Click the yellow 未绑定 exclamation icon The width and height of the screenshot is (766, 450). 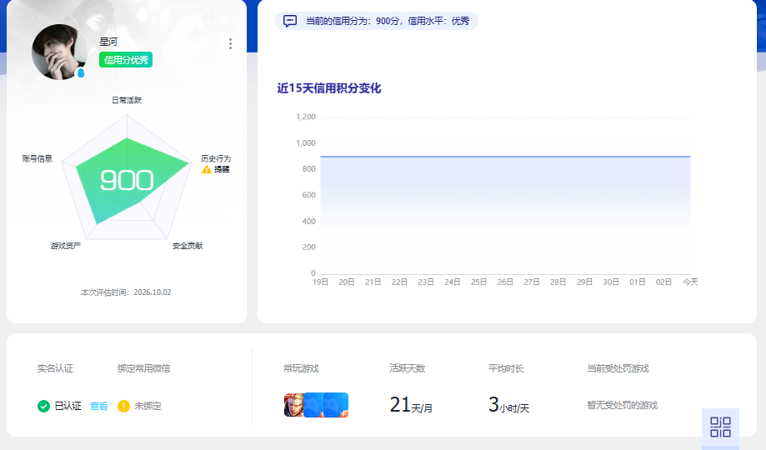click(x=123, y=406)
